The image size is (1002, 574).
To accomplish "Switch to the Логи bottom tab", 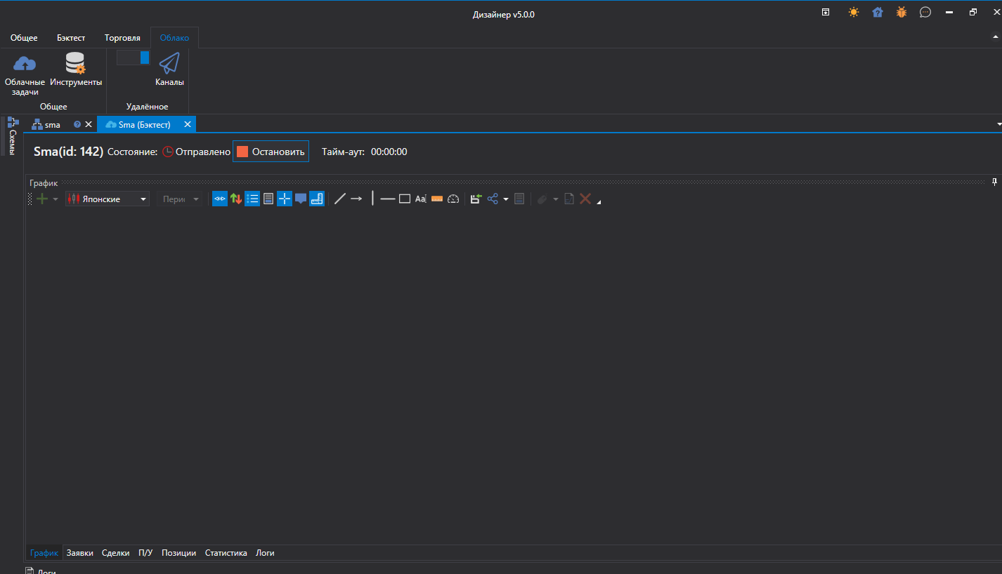I will click(x=265, y=553).
